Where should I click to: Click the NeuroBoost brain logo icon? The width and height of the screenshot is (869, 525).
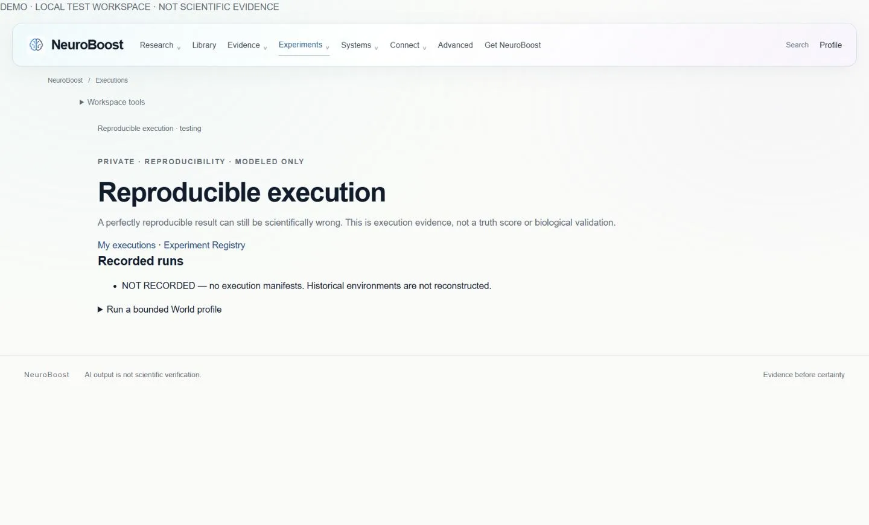point(36,45)
